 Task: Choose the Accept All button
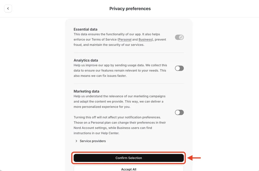(x=129, y=168)
